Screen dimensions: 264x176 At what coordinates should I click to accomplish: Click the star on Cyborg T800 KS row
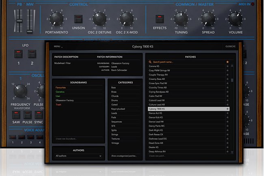[x=227, y=109]
